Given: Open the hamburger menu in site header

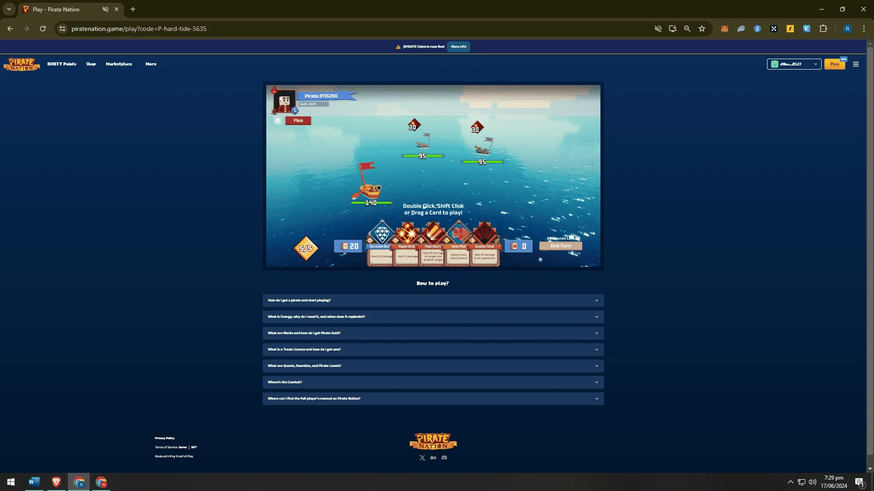Looking at the screenshot, I should (x=856, y=64).
